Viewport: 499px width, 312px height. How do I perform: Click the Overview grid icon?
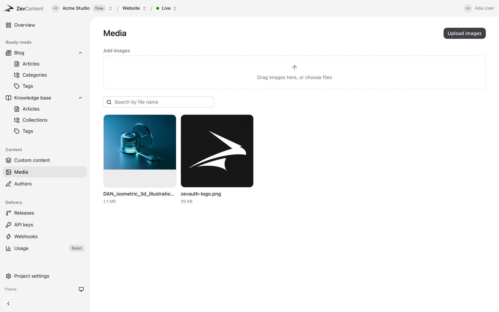8,25
